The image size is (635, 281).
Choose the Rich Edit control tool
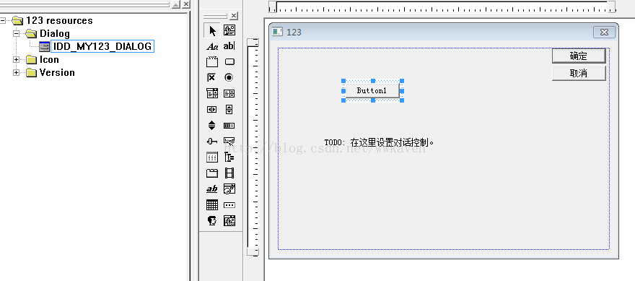pos(212,189)
